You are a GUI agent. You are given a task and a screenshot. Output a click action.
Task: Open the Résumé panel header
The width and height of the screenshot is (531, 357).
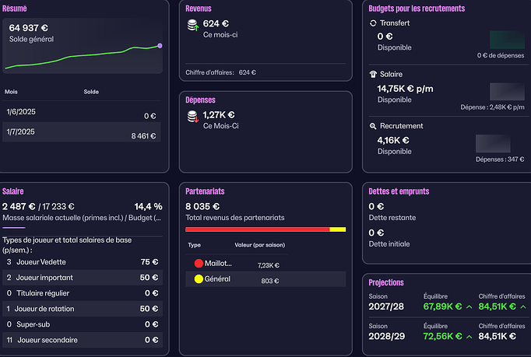click(16, 8)
